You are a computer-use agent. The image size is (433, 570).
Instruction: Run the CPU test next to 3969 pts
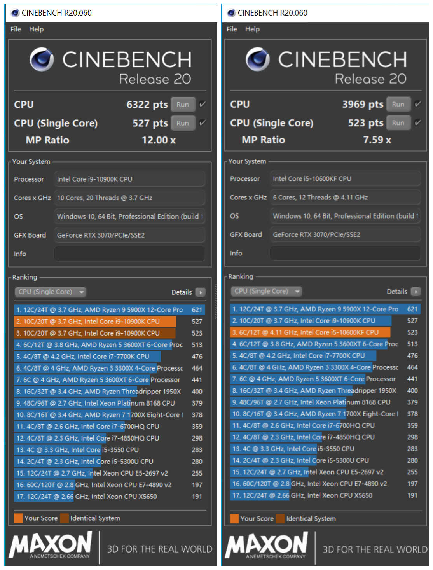(398, 104)
